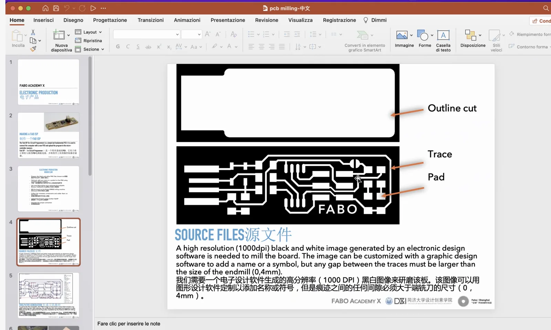Toggle italic with the C button

(x=128, y=46)
